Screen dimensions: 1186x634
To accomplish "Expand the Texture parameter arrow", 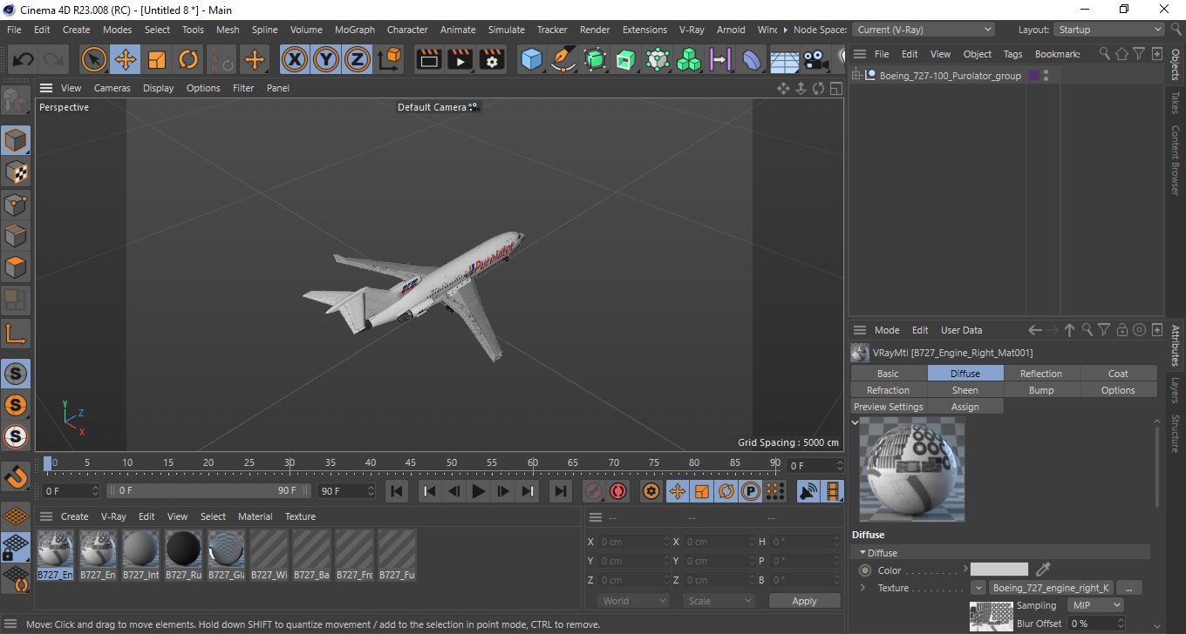I will (x=863, y=588).
